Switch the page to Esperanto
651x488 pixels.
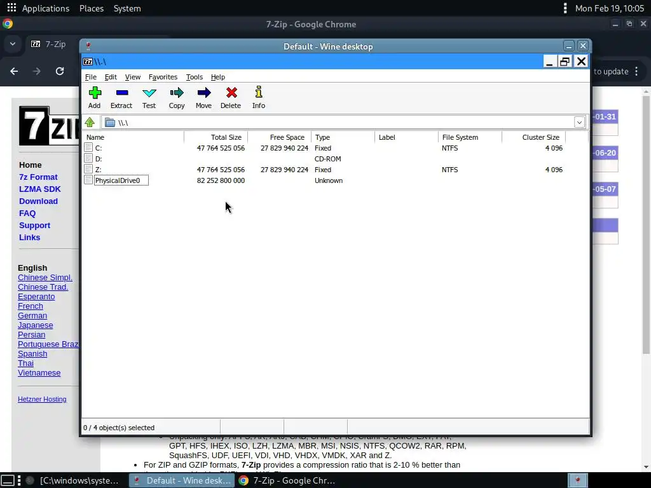[x=36, y=296]
